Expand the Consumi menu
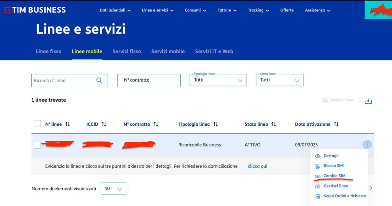 pyautogui.click(x=195, y=10)
